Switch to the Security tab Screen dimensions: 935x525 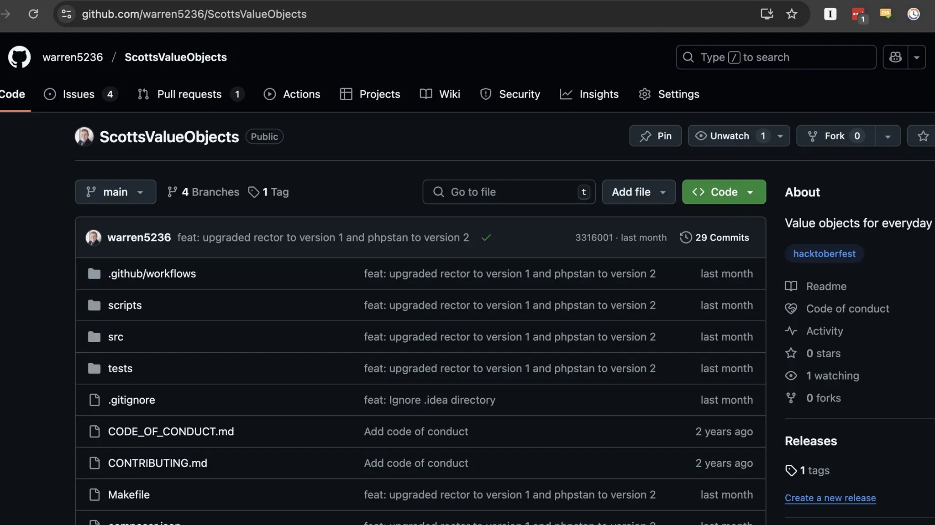[510, 94]
